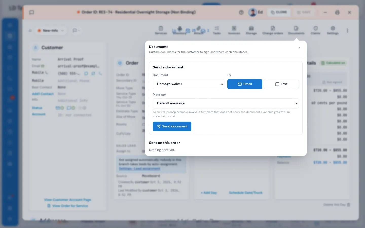
Task: Click the print icon in the order header
Action: [337, 12]
